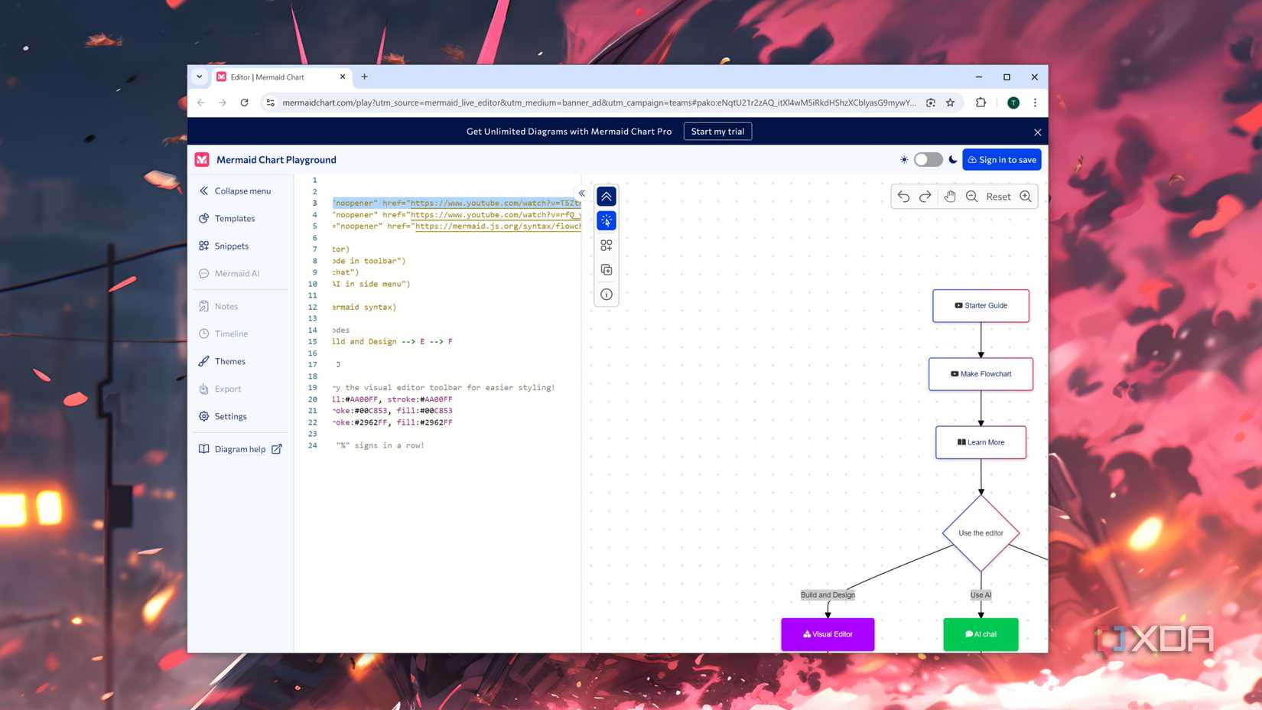The image size is (1262, 710).
Task: Click the moon dark-mode icon
Action: (x=953, y=160)
